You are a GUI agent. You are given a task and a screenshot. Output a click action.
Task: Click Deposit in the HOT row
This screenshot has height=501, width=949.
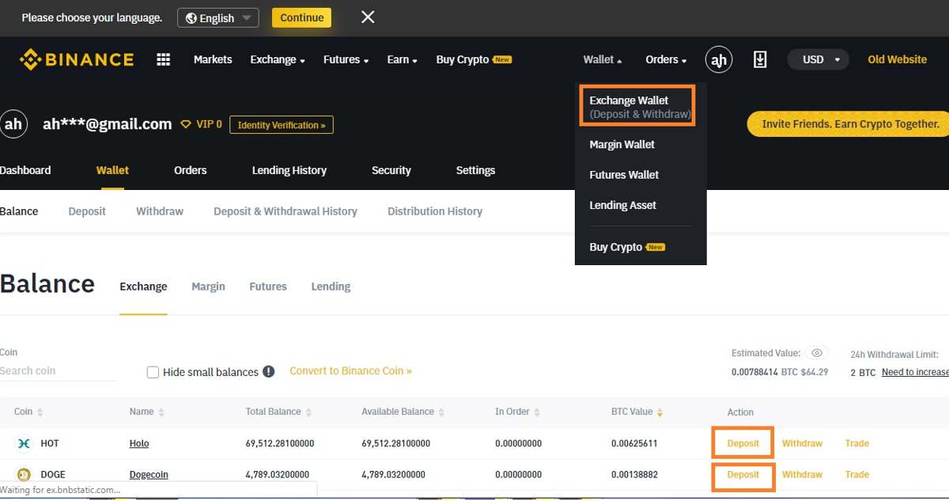[743, 443]
